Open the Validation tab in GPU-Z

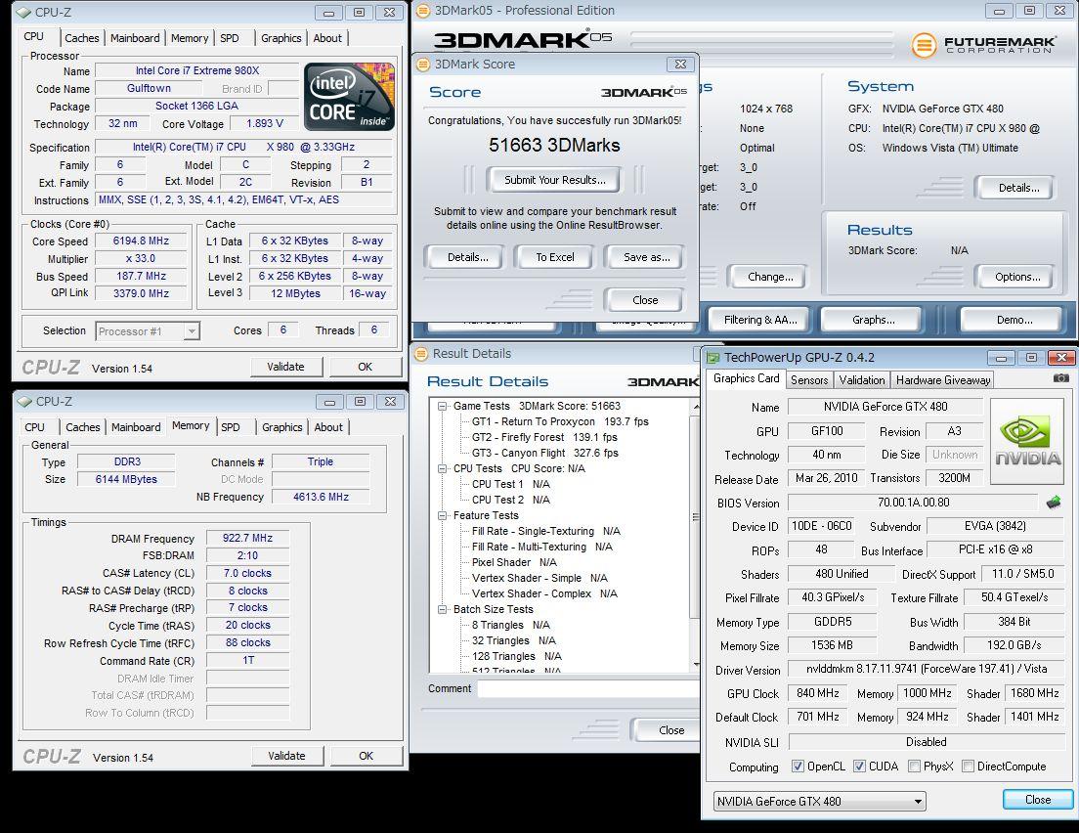coord(862,380)
